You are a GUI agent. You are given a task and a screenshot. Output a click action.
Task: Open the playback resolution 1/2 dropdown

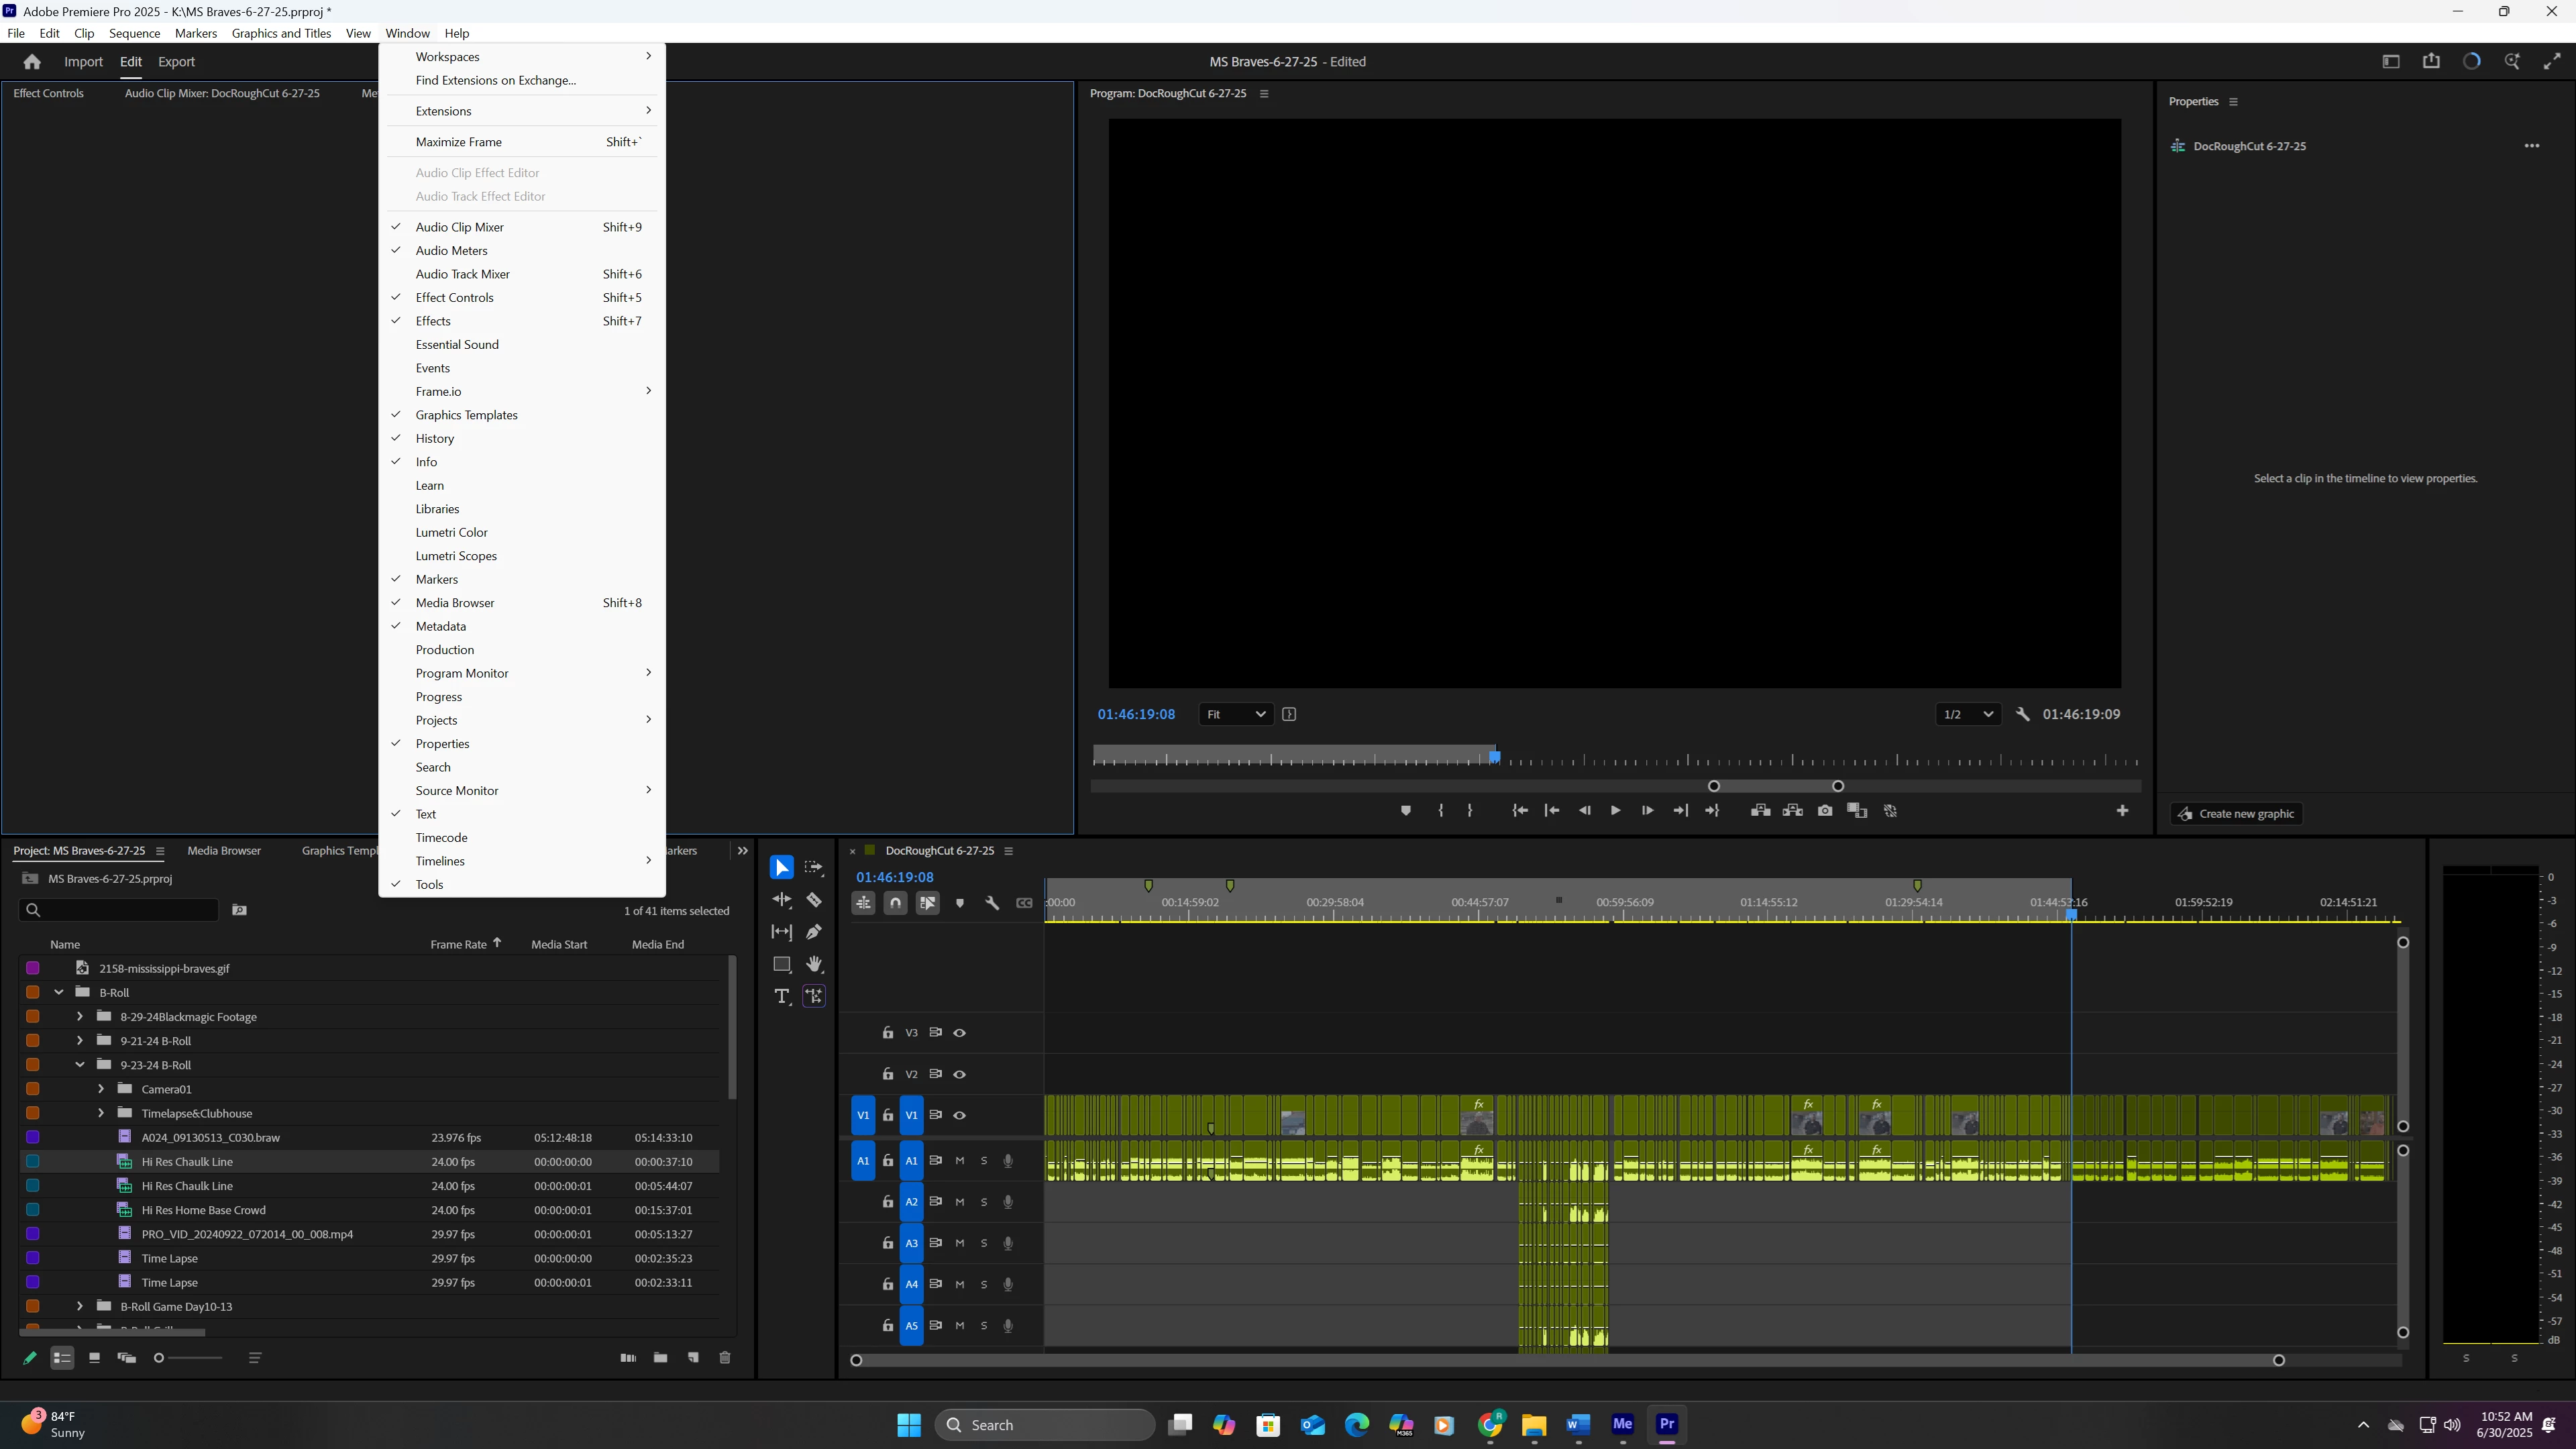1967,714
